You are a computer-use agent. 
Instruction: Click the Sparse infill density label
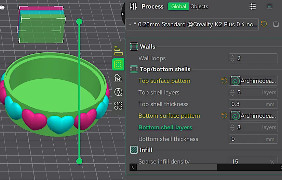coord(164,161)
